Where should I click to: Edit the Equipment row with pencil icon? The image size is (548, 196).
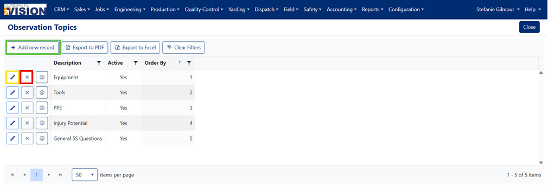pos(12,77)
